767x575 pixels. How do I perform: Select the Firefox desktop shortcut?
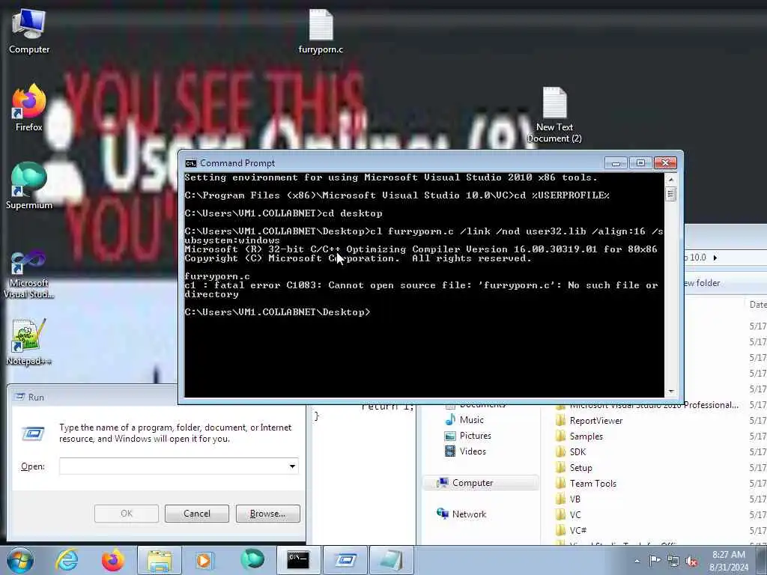point(29,109)
